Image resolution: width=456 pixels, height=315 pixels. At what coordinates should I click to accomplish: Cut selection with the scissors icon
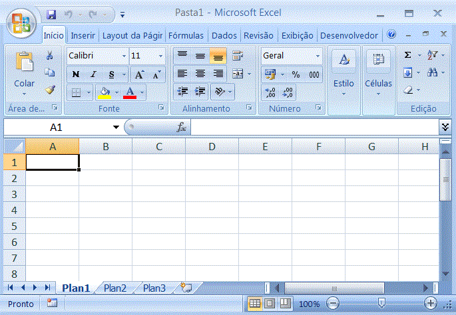(x=50, y=55)
